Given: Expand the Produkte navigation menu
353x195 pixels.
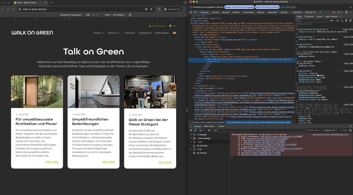Looking at the screenshot, I should click(98, 33).
